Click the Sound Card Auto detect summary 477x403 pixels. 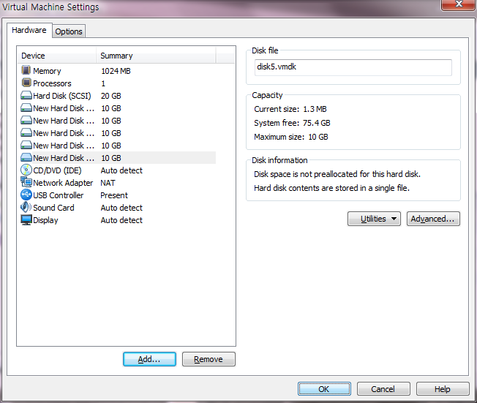(x=121, y=208)
